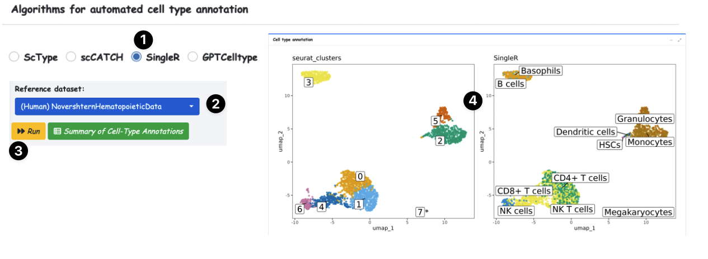Viewport: 708px width, 259px height.
Task: Minimize the Cell type annotation panel
Action: tap(672, 40)
